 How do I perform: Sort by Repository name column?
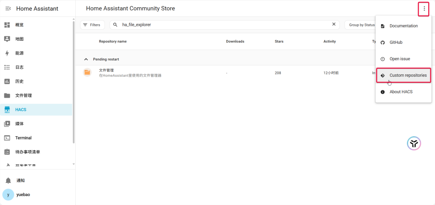tap(113, 42)
